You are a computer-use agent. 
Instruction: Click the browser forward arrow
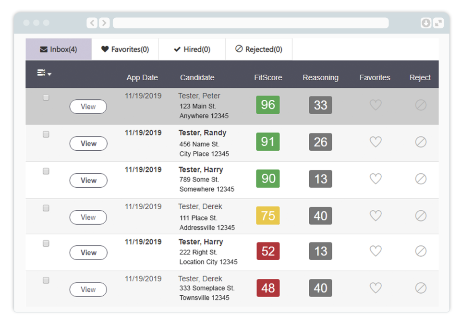tap(104, 23)
